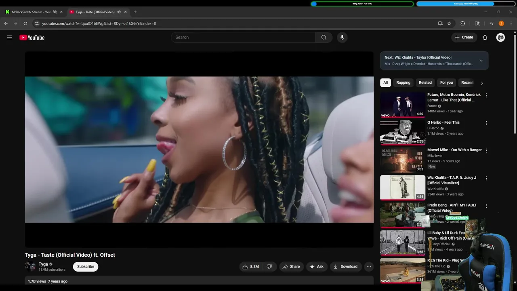Select the Rapping filter chip
517x291 pixels.
pyautogui.click(x=403, y=82)
